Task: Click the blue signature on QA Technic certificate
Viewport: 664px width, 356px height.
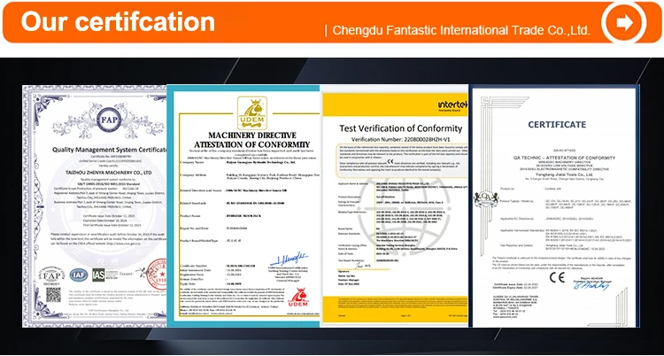Action: (x=591, y=286)
